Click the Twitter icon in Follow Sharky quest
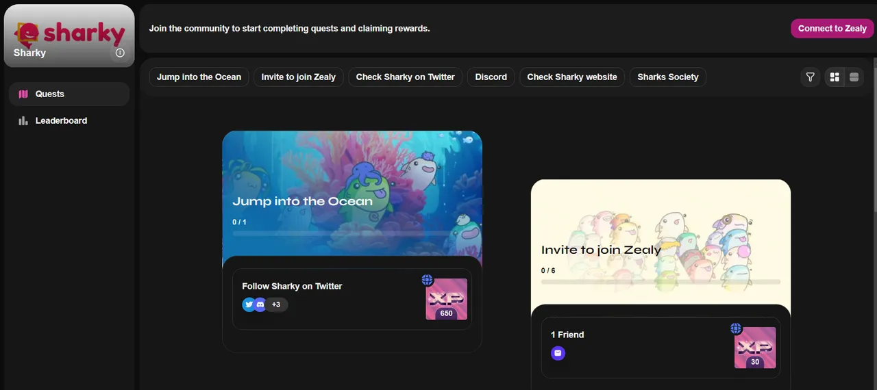Screen dimensions: 877x390 pyautogui.click(x=249, y=304)
